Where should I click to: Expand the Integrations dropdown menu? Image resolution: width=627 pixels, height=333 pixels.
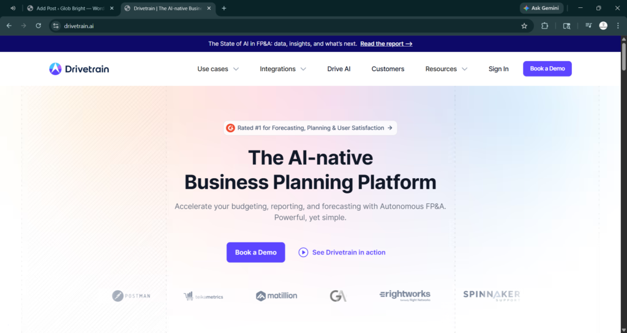pyautogui.click(x=283, y=69)
